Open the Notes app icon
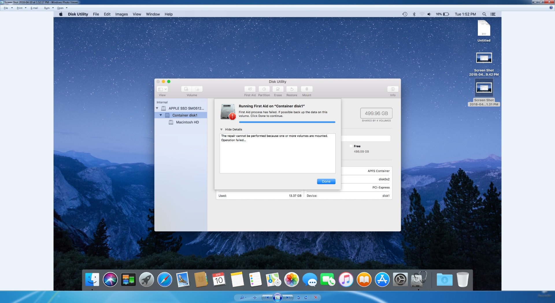Image resolution: width=555 pixels, height=303 pixels. click(x=237, y=280)
